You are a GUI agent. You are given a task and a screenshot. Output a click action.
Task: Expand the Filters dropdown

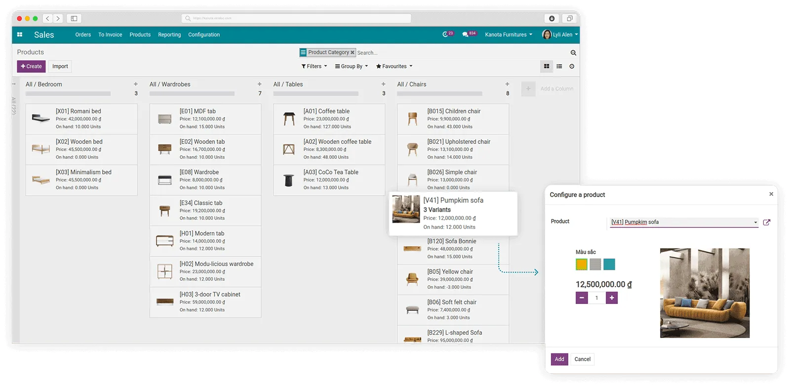(x=314, y=66)
